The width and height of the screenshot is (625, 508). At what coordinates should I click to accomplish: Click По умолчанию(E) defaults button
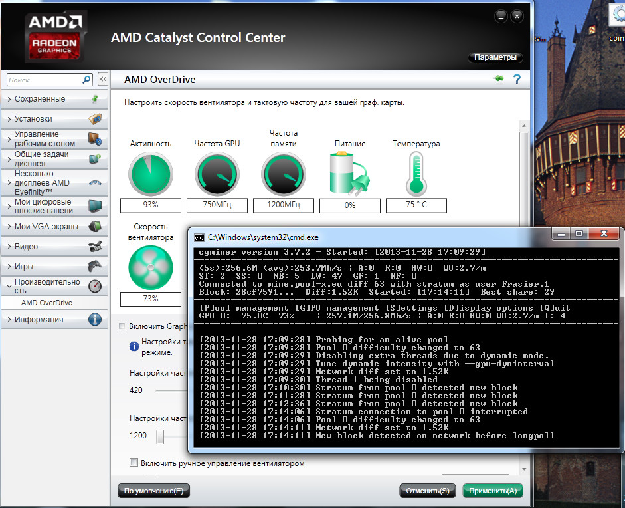pyautogui.click(x=153, y=491)
